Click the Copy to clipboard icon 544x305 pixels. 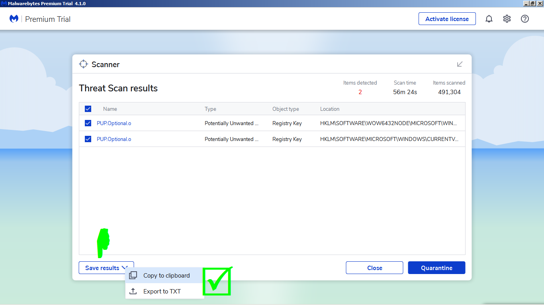click(x=133, y=275)
